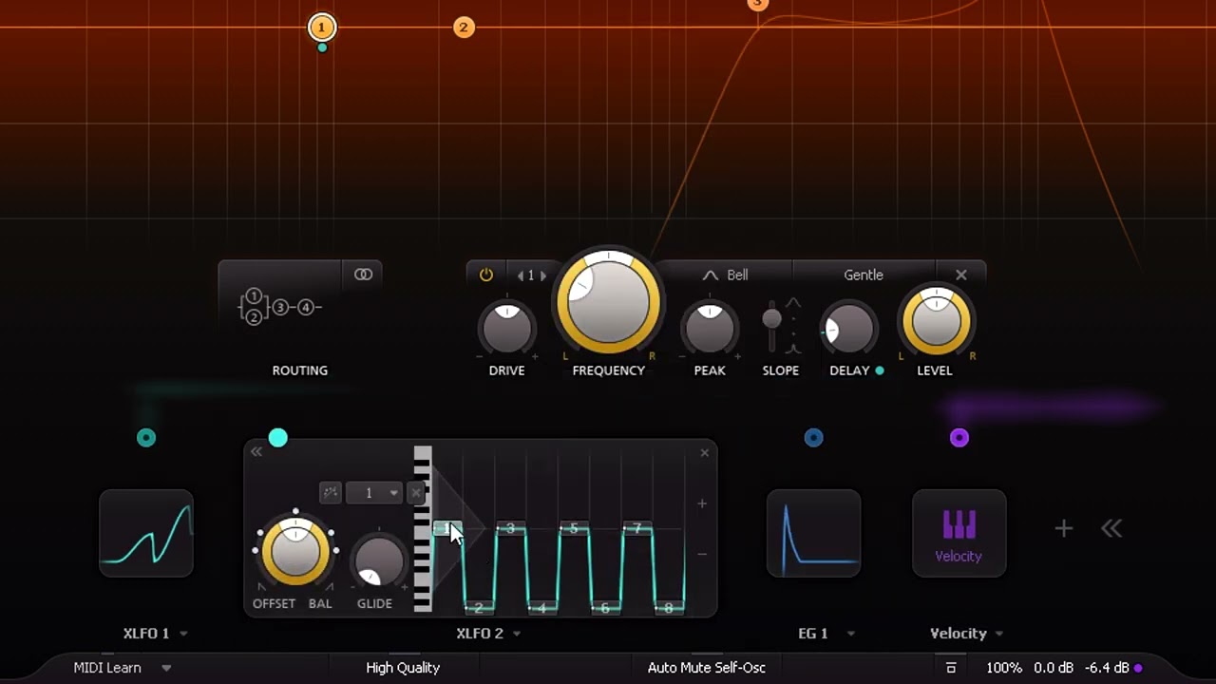1216x684 pixels.
Task: Select step 5 in the XLFO 2 sequencer
Action: pos(574,528)
